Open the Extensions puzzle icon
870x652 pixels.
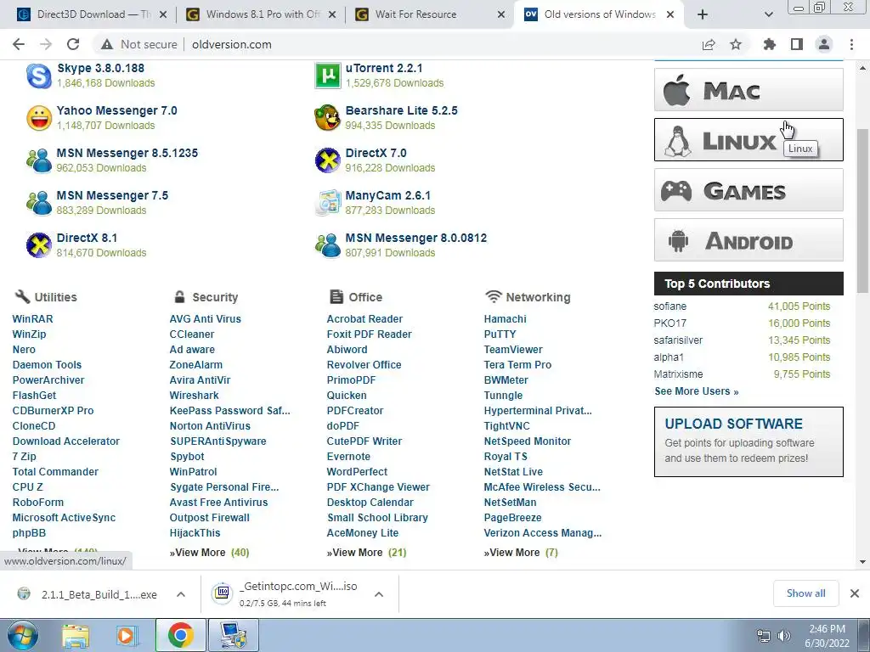pyautogui.click(x=769, y=44)
